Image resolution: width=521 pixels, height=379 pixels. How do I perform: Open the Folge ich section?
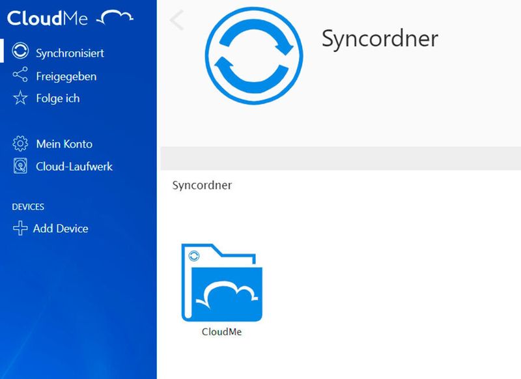[x=58, y=98]
